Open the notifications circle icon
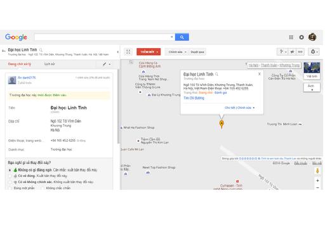Viewport: 325px width, 243px height. [302, 37]
